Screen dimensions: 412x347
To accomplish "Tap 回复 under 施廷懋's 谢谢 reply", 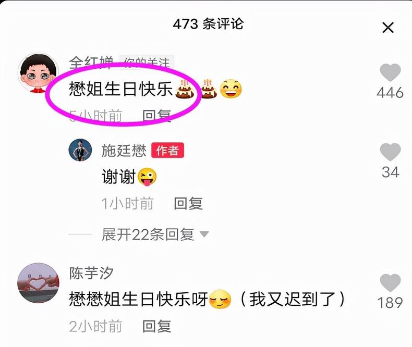I will click(188, 203).
